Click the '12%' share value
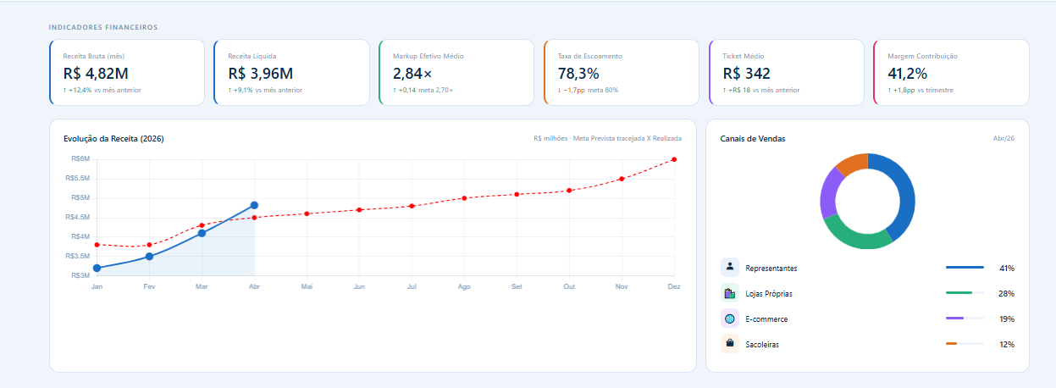Screen dimensions: 1056x388 point(1007,345)
